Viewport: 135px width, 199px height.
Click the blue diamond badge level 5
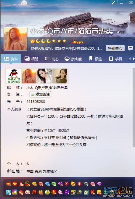coord(47,184)
